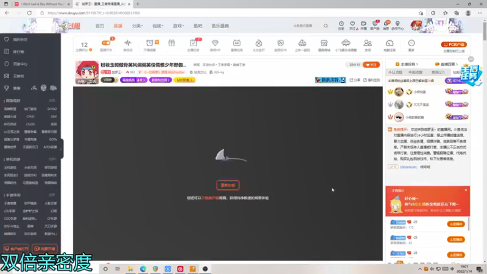
Task: Expand the 游戏 dropdown in top navigation
Action: 178,26
